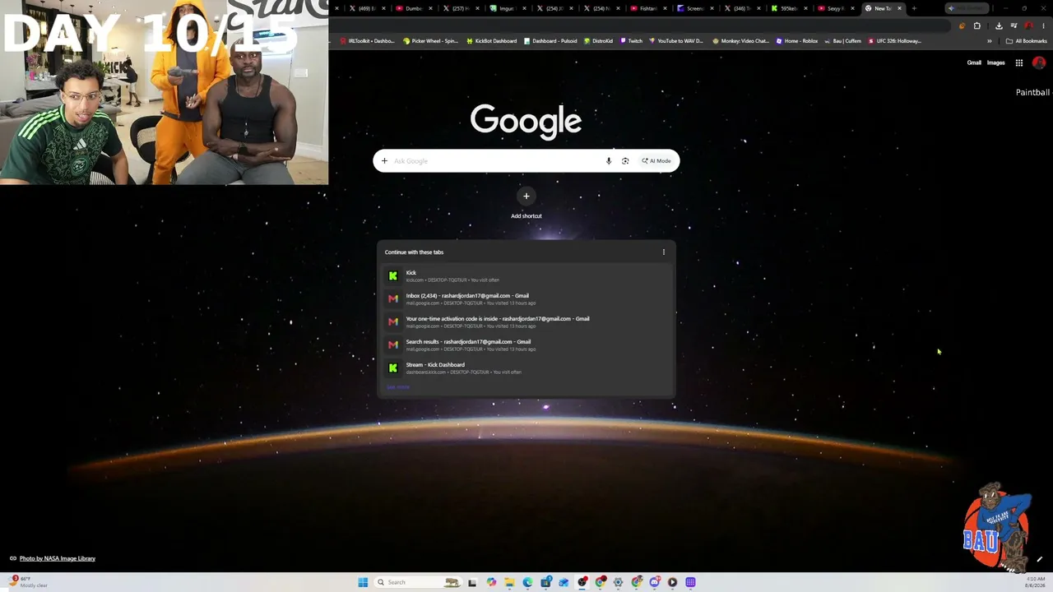Open the KickBot Dashboard bookmark
Viewport: 1053px width, 592px height.
(491, 41)
